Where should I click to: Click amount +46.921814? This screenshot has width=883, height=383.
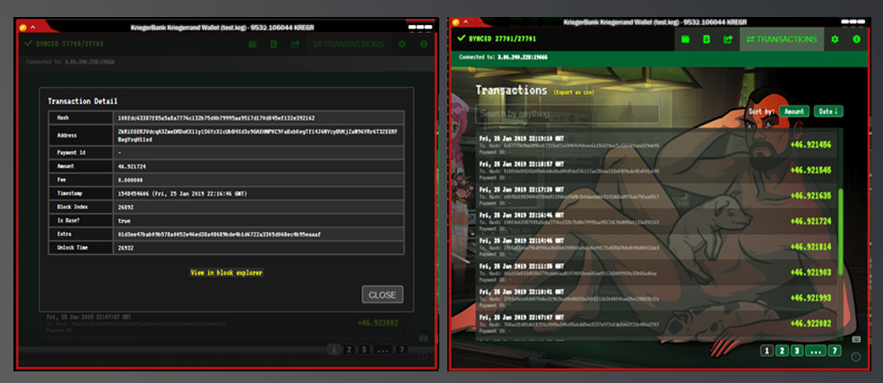[x=811, y=247]
